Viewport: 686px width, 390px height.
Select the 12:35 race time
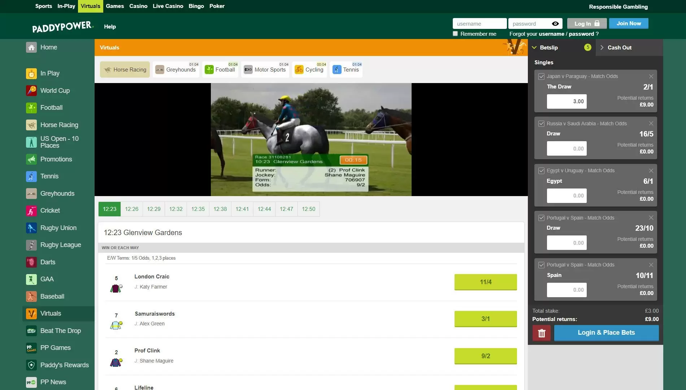point(198,209)
